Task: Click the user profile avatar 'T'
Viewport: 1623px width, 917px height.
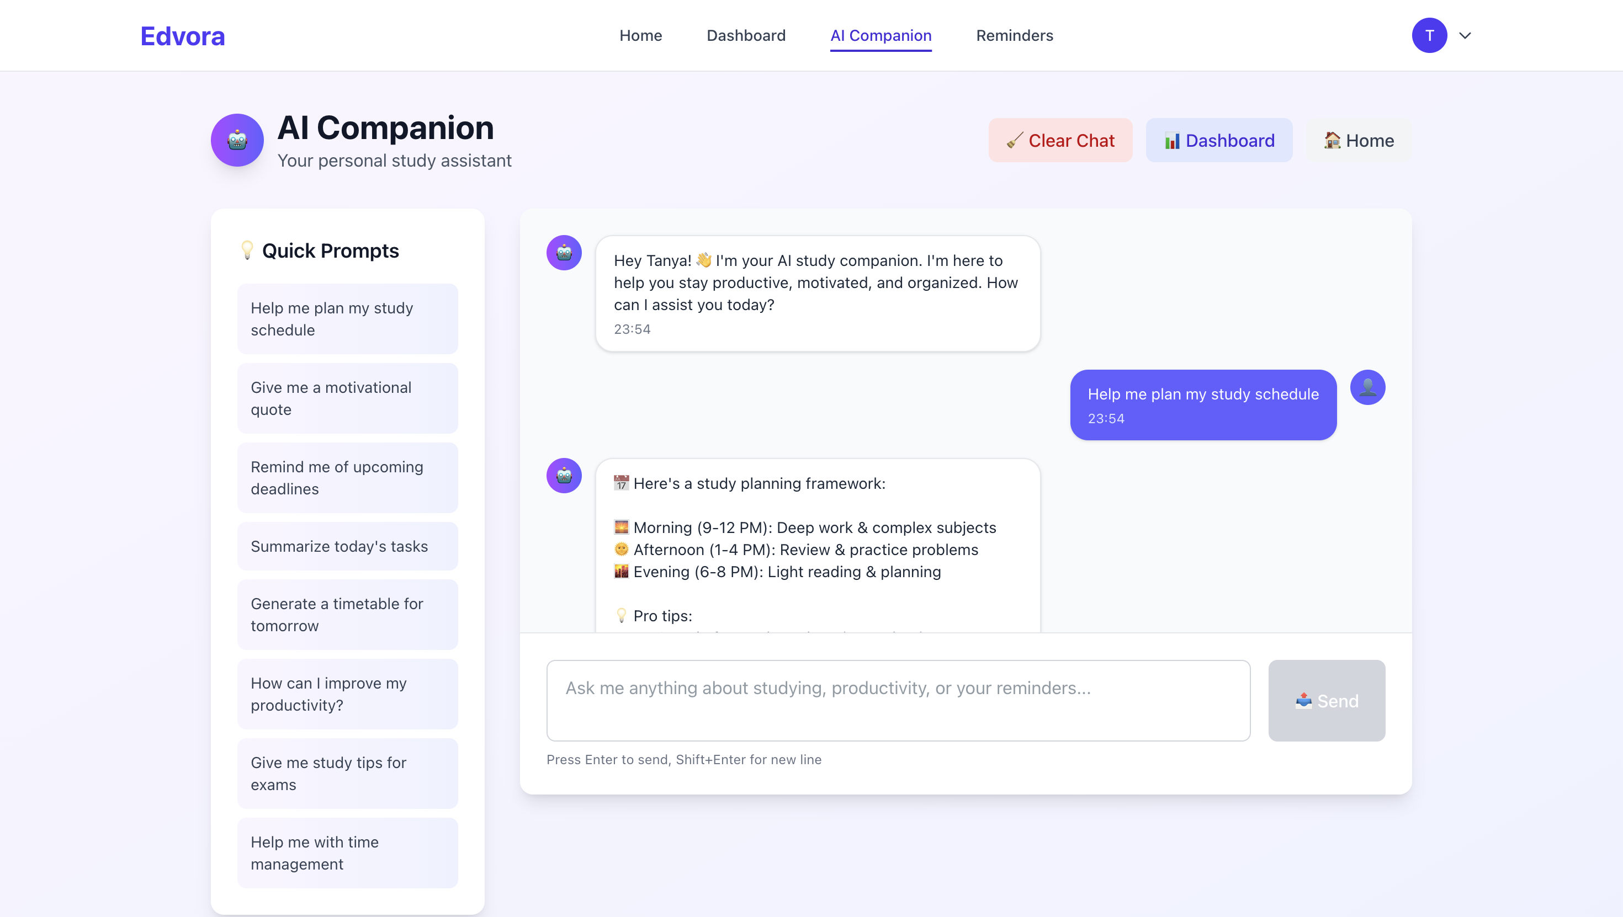Action: [1429, 35]
